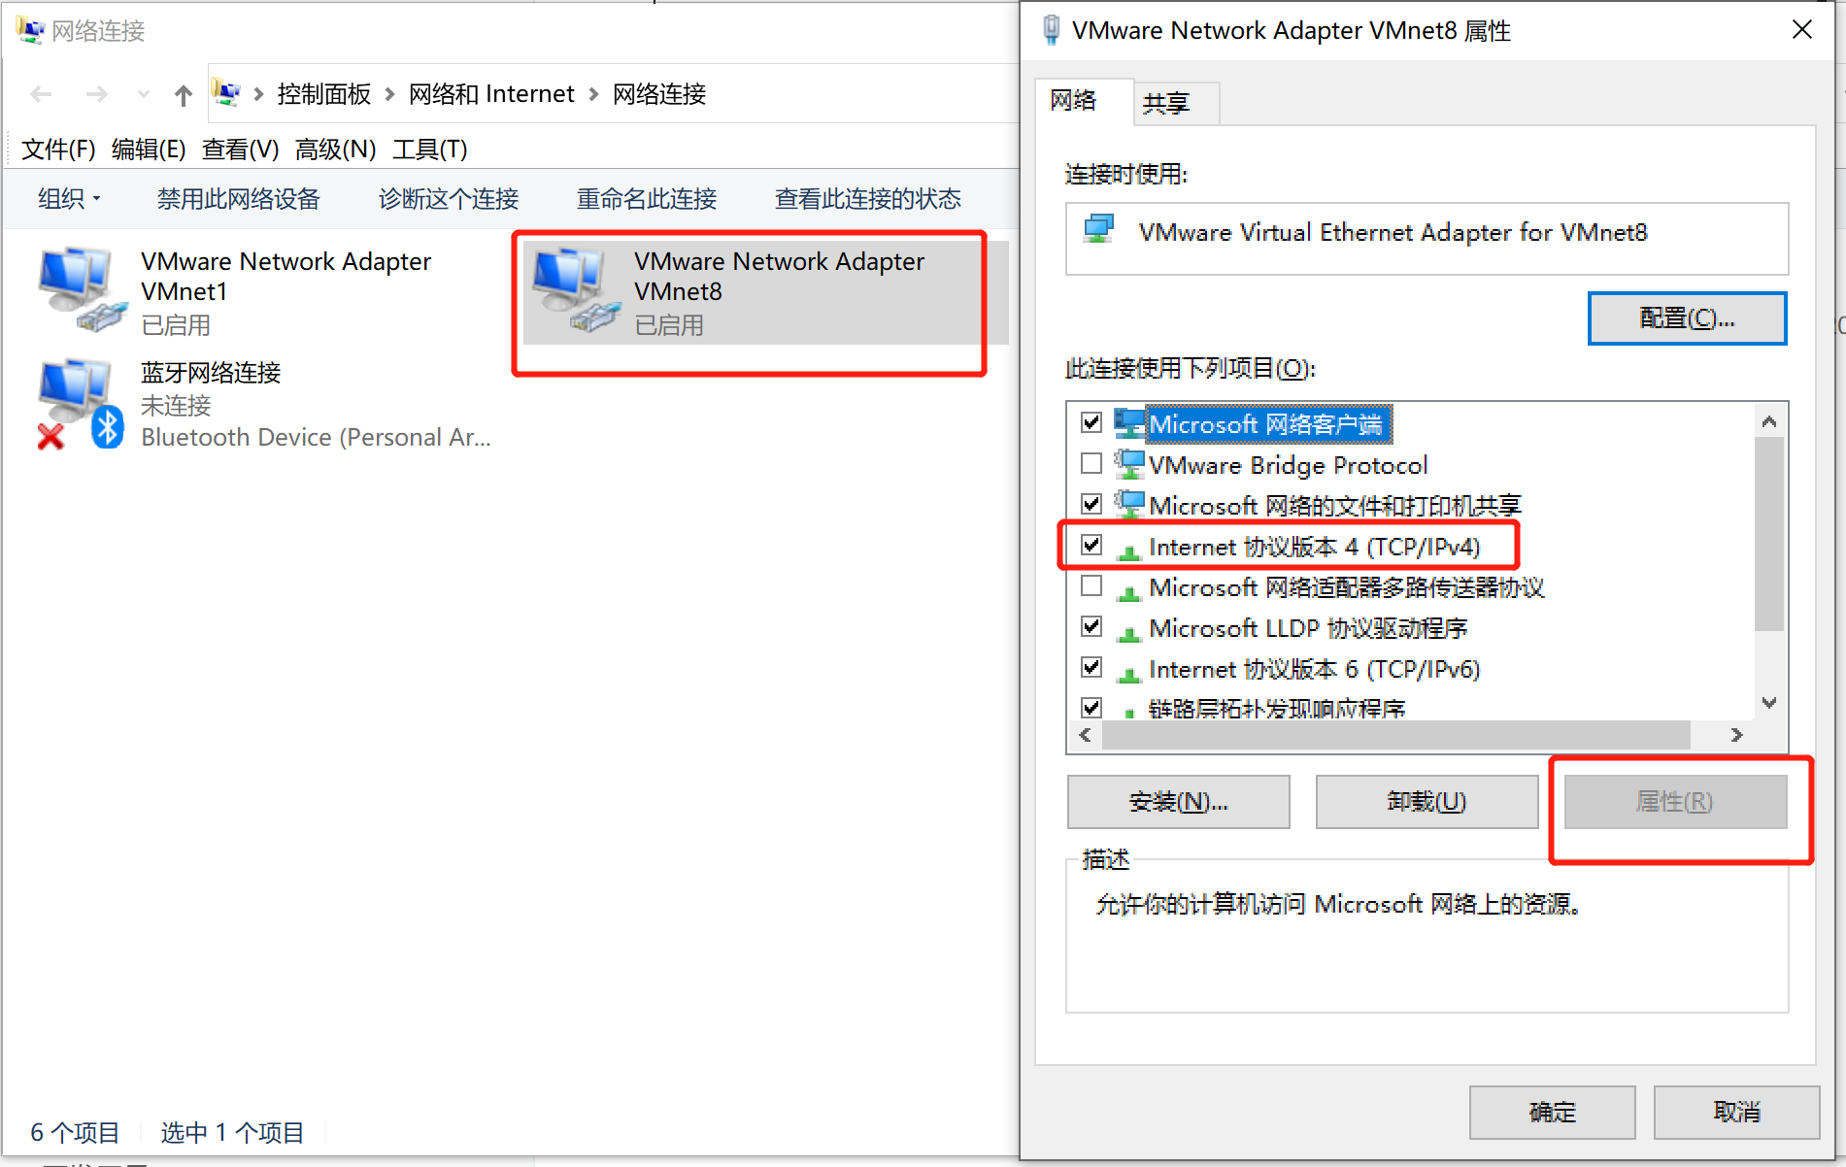Viewport: 1846px width, 1167px height.
Task: Click the 配置(C)... button
Action: [x=1687, y=318]
